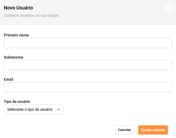
Task: Click the X icon in header
Action: [x=169, y=8]
